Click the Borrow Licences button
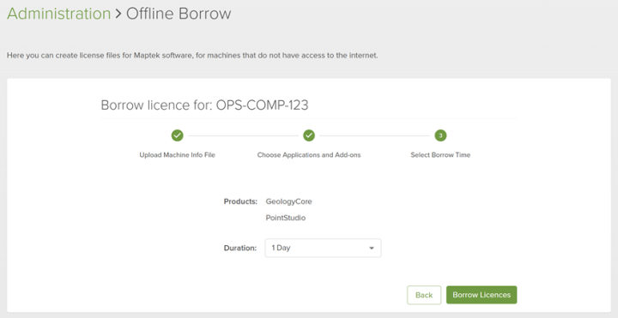This screenshot has width=618, height=318. coord(482,295)
